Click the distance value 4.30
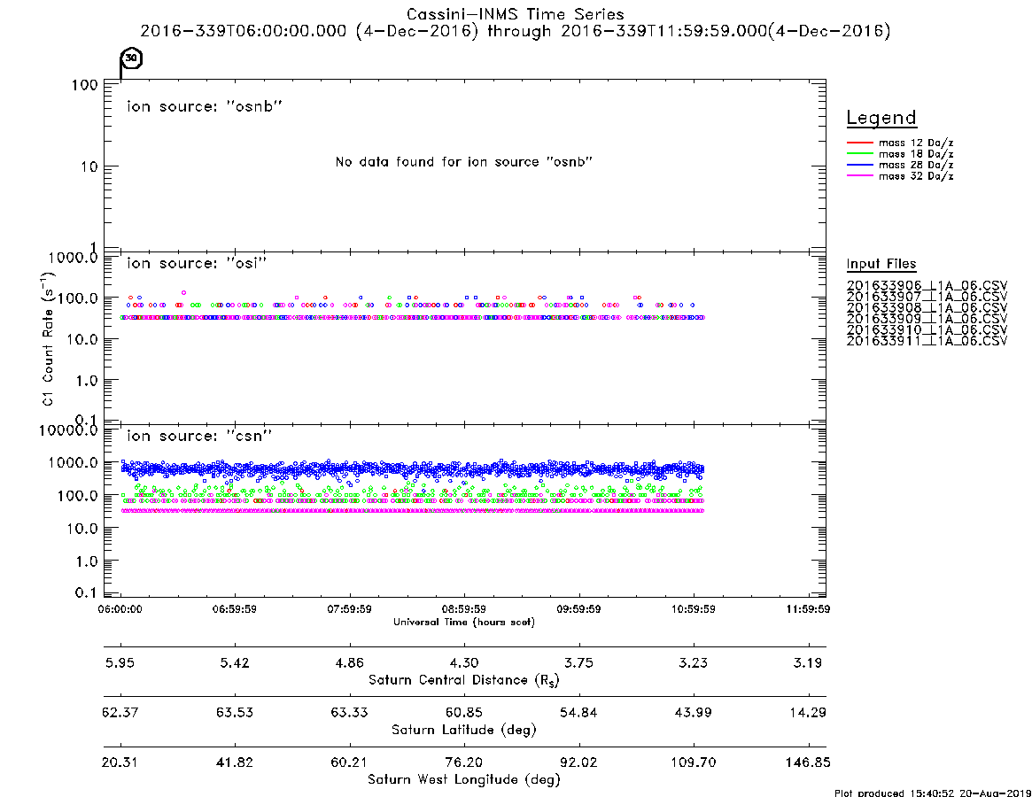 pos(464,663)
